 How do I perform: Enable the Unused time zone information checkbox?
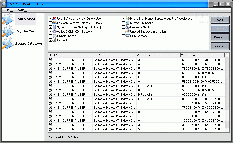coord(123,32)
